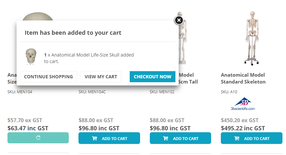Click loading spinner on first product button
Image resolution: width=286 pixels, height=155 pixels.
click(38, 138)
